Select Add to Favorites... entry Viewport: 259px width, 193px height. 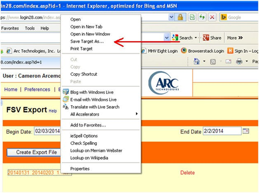click(x=101, y=125)
